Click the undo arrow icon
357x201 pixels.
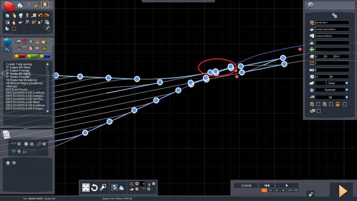coord(40,15)
